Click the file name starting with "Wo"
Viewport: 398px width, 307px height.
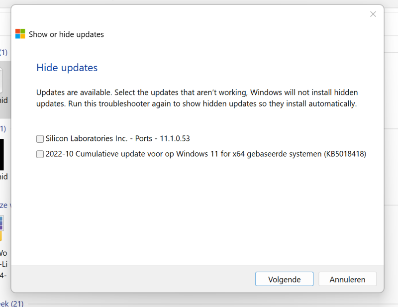[x=3, y=253]
